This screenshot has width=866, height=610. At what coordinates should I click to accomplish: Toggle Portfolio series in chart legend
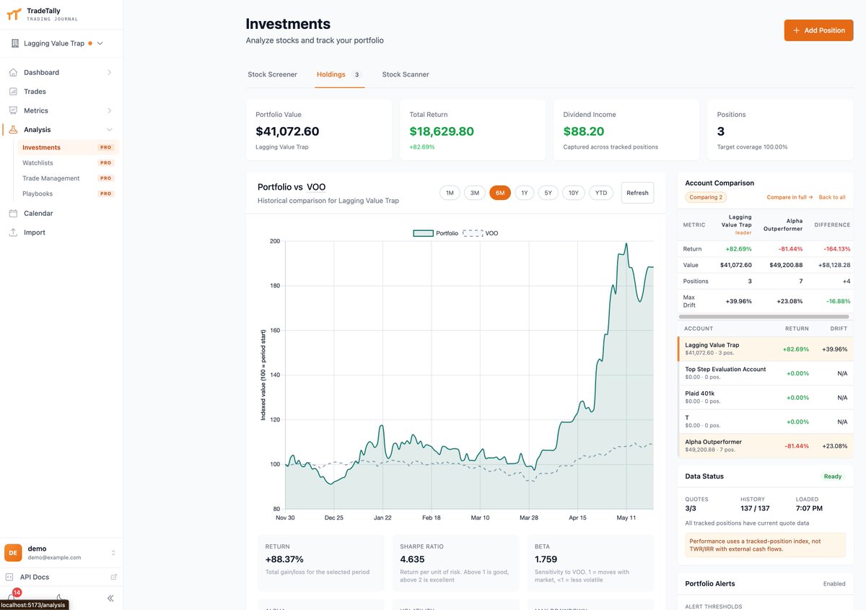[x=435, y=233]
